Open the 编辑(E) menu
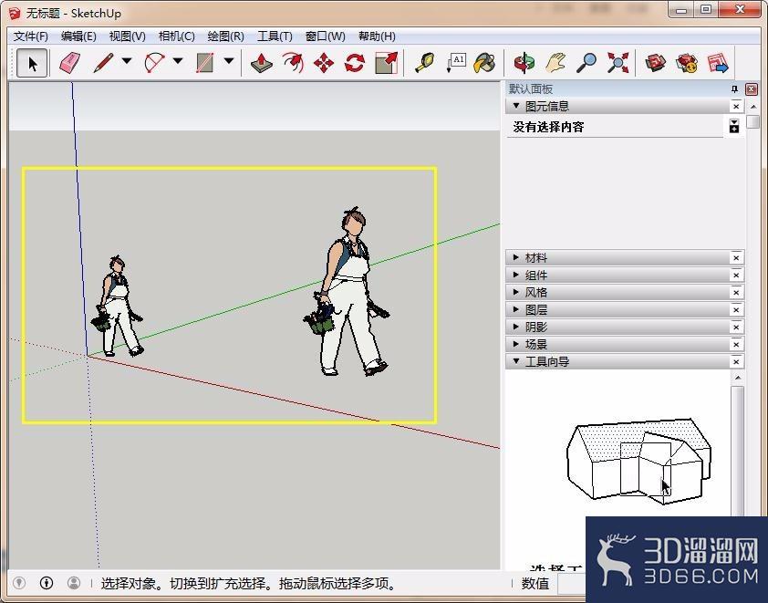Screen dimensions: 768x603 (x=78, y=36)
